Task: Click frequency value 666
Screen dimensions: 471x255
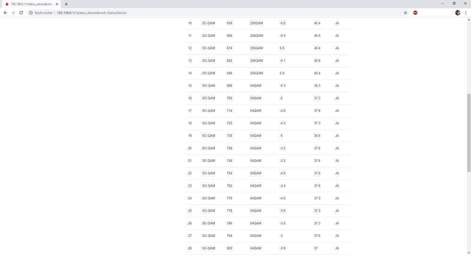Action: (230, 35)
